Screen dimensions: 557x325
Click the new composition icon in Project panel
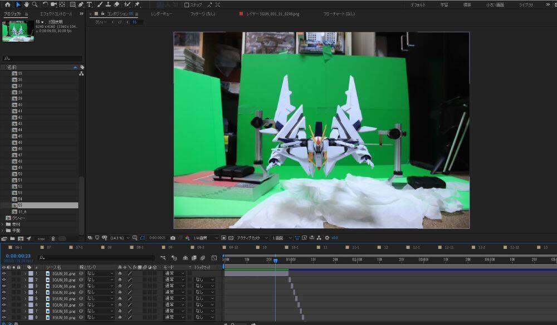pyautogui.click(x=21, y=238)
